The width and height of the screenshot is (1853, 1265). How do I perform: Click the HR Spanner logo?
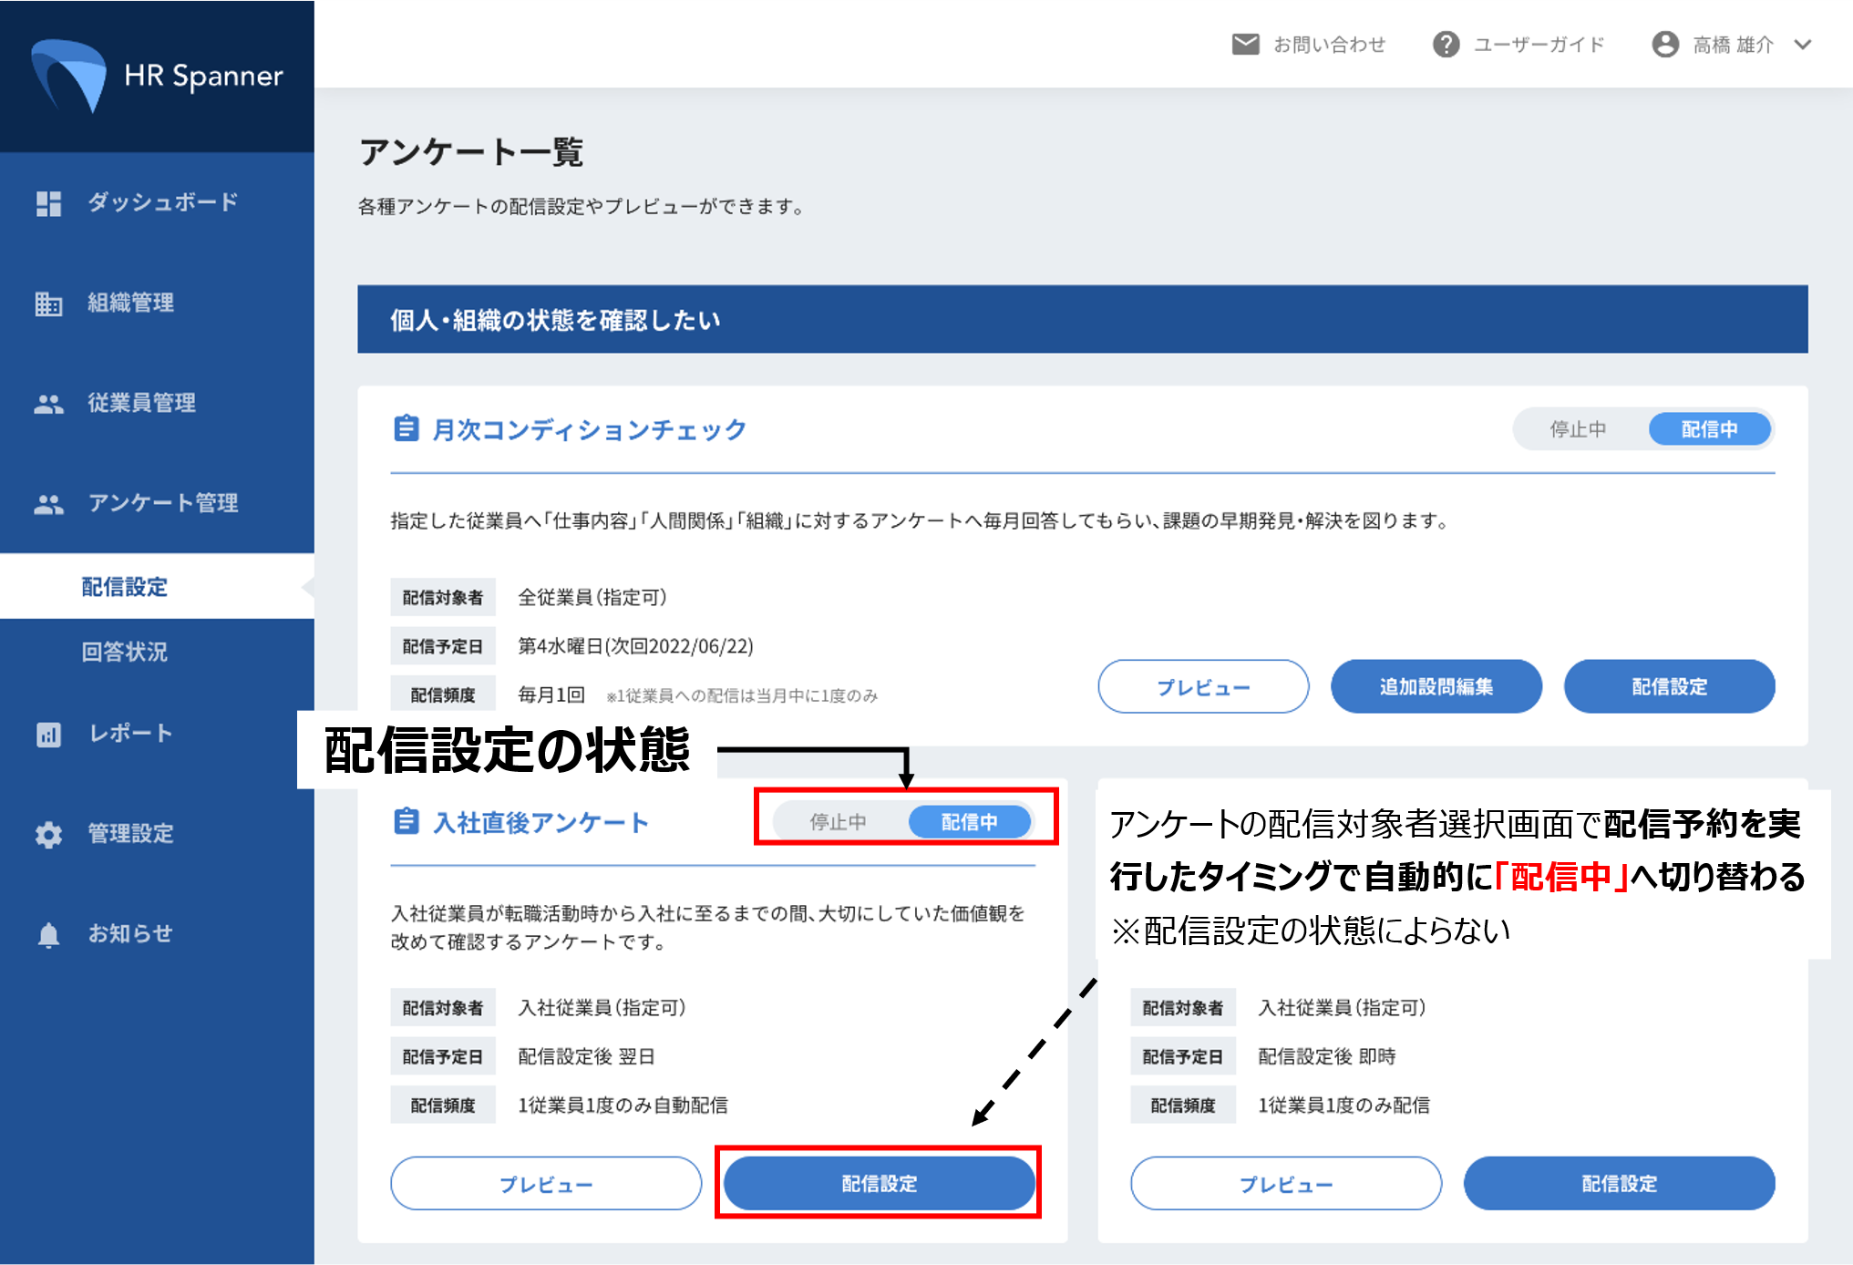tap(157, 76)
